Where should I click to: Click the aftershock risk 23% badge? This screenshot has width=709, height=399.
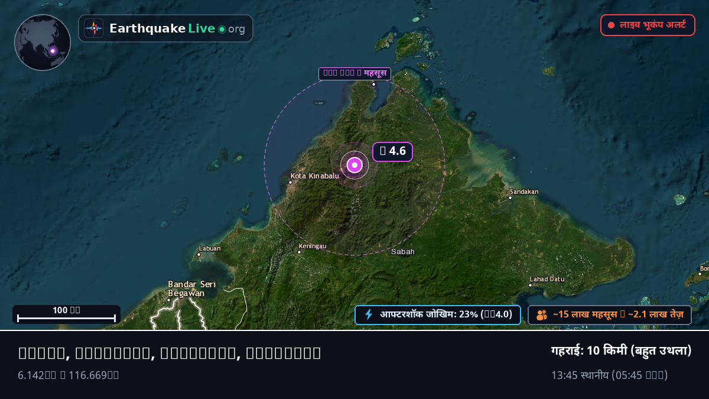[438, 314]
